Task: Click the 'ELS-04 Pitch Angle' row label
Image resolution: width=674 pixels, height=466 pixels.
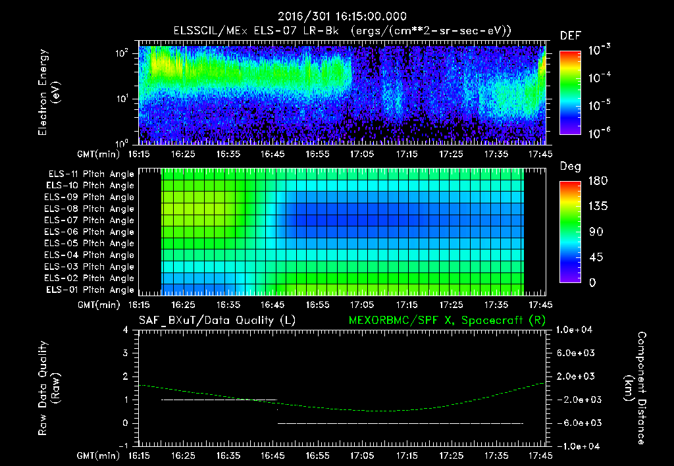Action: (x=89, y=255)
